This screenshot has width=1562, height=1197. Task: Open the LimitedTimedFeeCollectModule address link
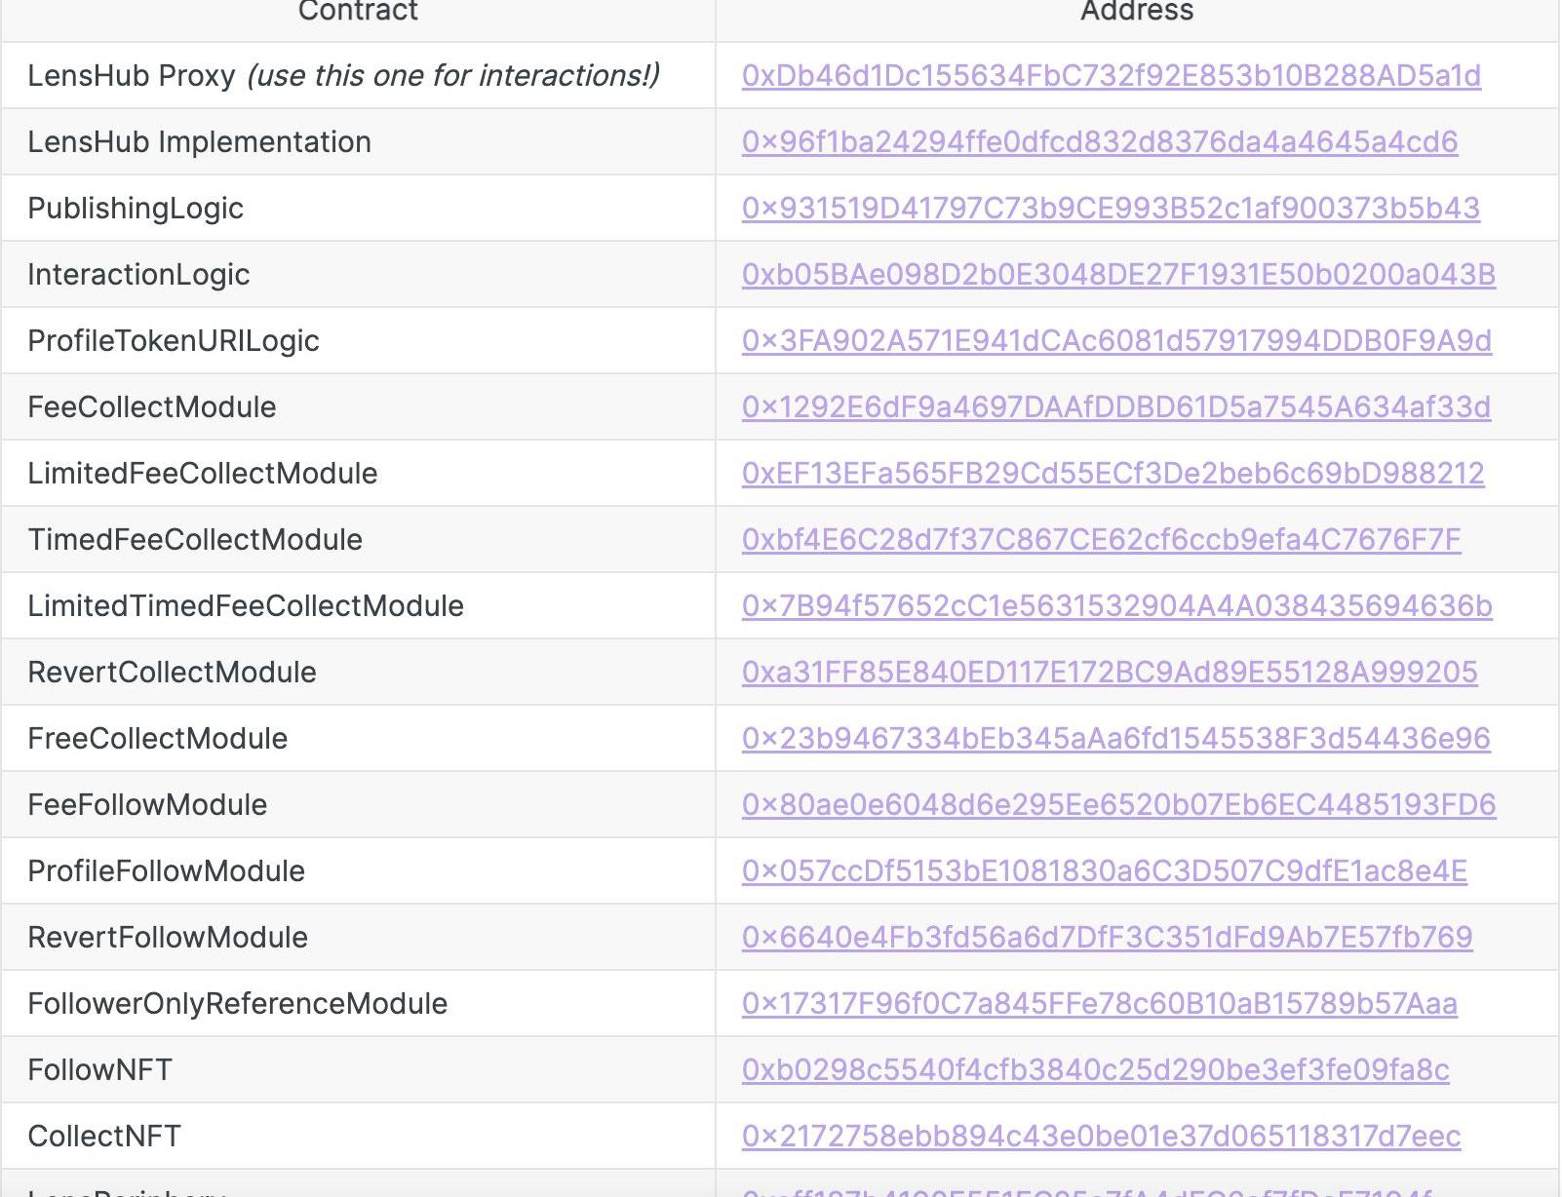tap(1116, 606)
